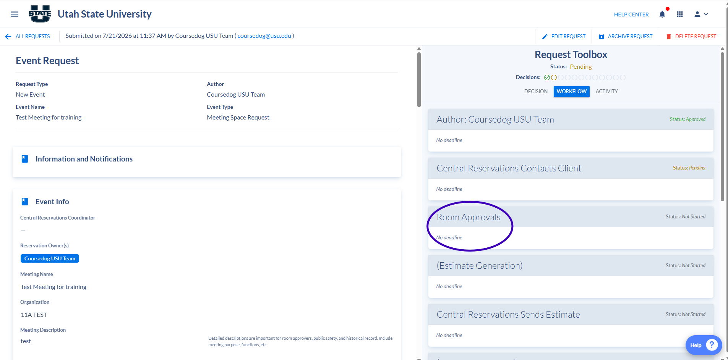The width and height of the screenshot is (728, 360).
Task: Click the 'Status: Approved' label
Action: pyautogui.click(x=687, y=119)
